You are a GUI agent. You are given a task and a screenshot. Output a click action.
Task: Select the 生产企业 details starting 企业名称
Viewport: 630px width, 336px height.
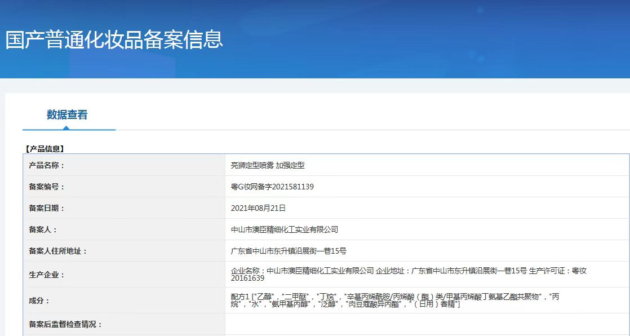click(x=409, y=274)
